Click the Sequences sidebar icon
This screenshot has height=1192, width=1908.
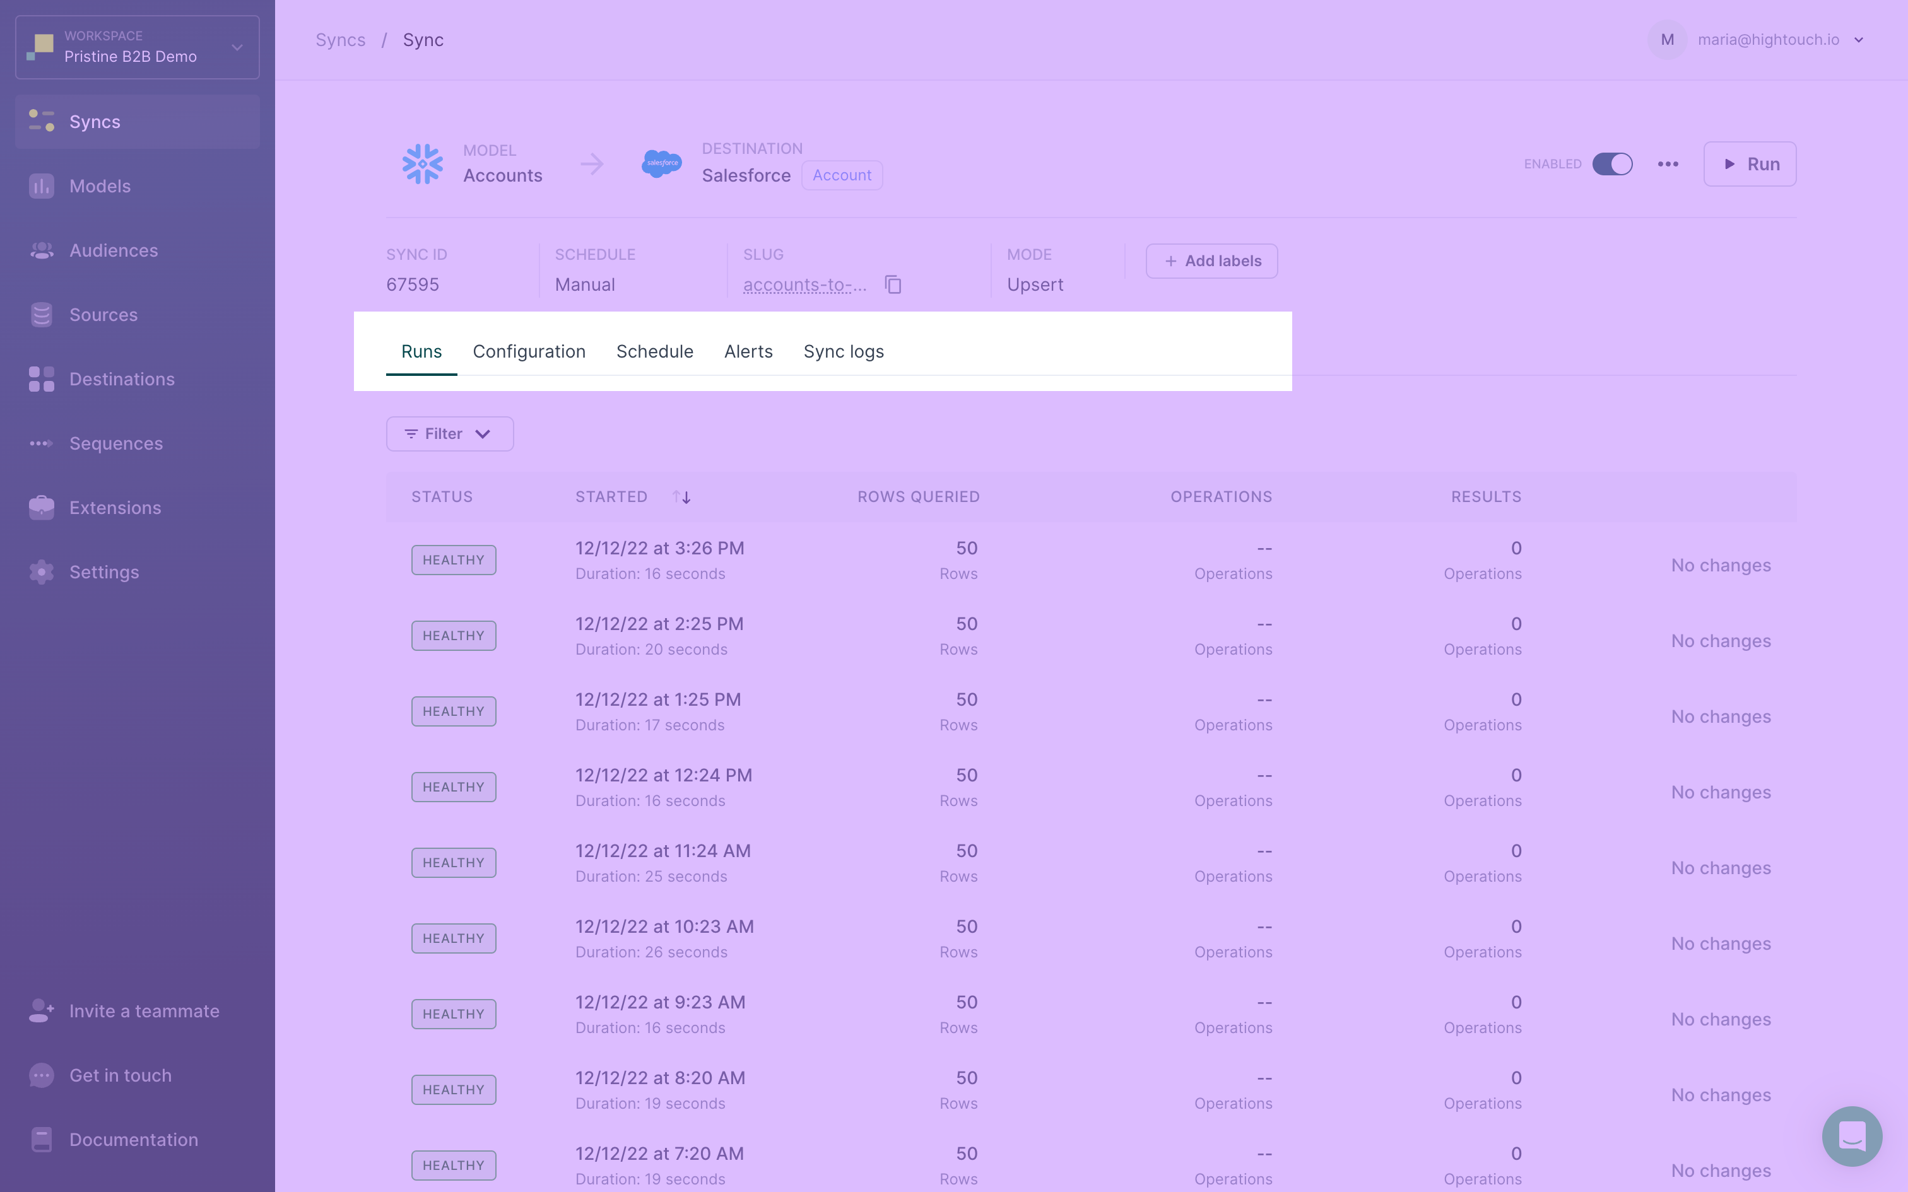(x=42, y=443)
